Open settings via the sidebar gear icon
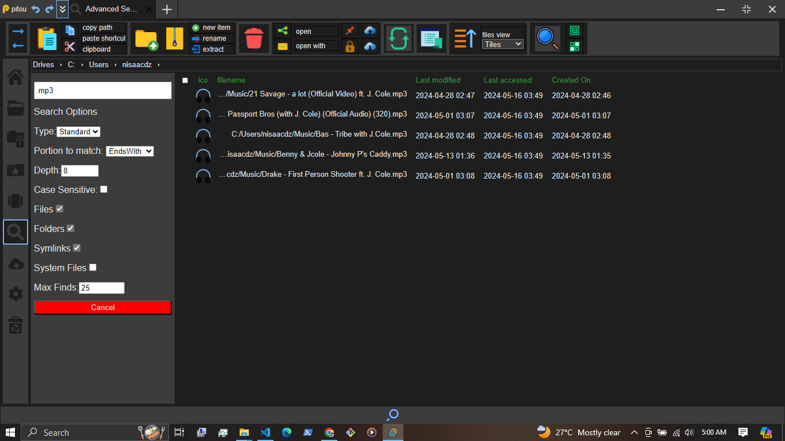 pos(16,294)
